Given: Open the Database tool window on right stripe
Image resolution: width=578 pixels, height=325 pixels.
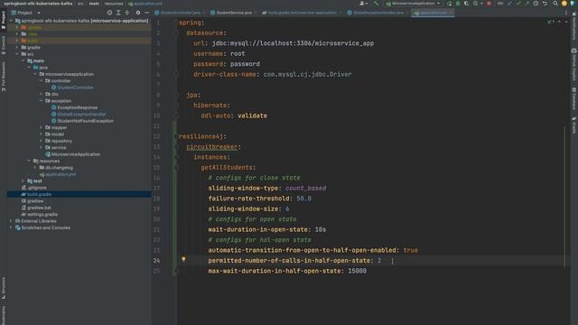Looking at the screenshot, I should click(574, 98).
